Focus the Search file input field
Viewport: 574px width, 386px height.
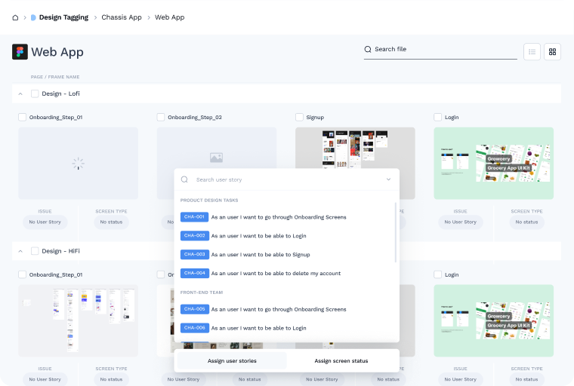(x=440, y=50)
